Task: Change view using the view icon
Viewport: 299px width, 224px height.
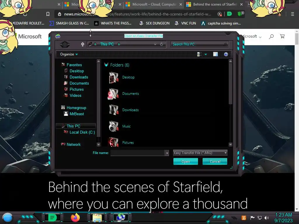Action: coord(199,55)
